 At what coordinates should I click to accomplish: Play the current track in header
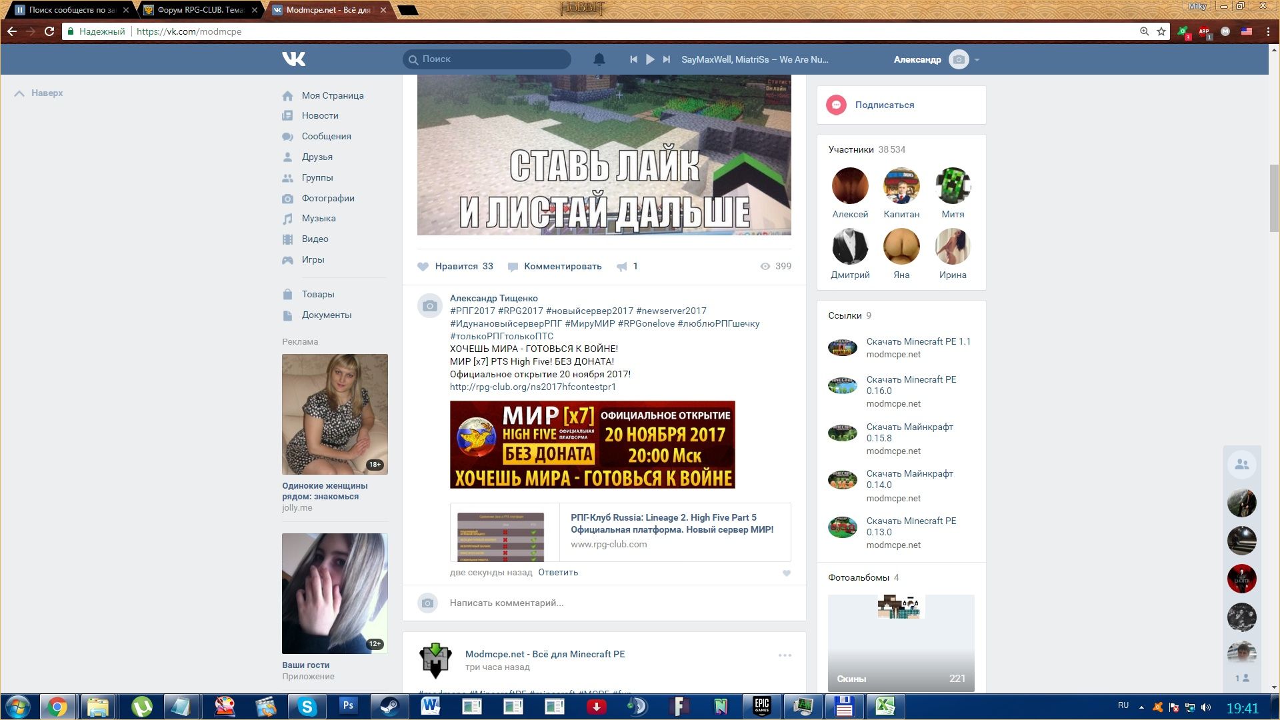(x=650, y=59)
